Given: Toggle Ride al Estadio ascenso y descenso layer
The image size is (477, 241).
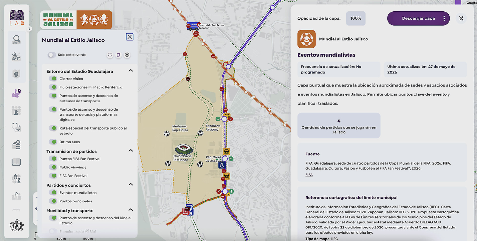Looking at the screenshot, I should (x=53, y=218).
